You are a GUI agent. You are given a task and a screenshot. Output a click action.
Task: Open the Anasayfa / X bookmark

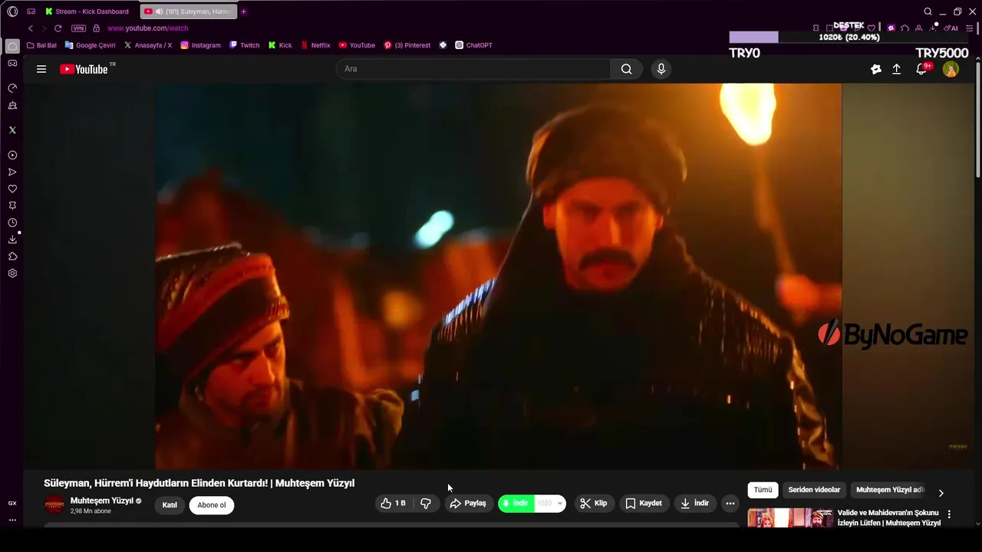[147, 45]
